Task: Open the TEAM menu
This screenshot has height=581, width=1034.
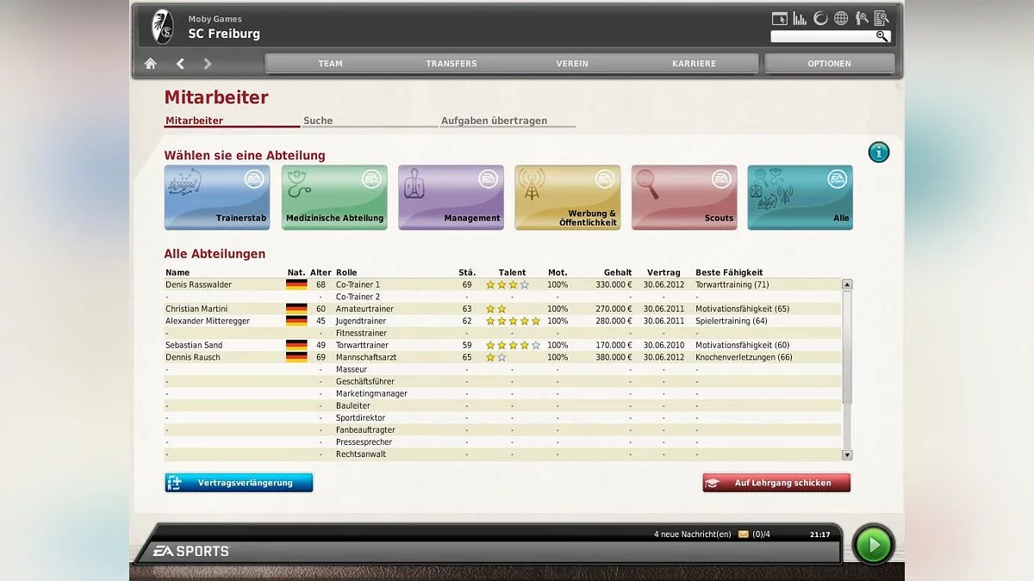Action: (x=330, y=64)
